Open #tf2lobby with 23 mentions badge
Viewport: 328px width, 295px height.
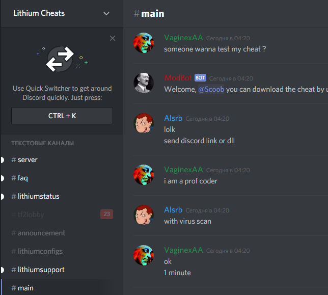click(62, 214)
